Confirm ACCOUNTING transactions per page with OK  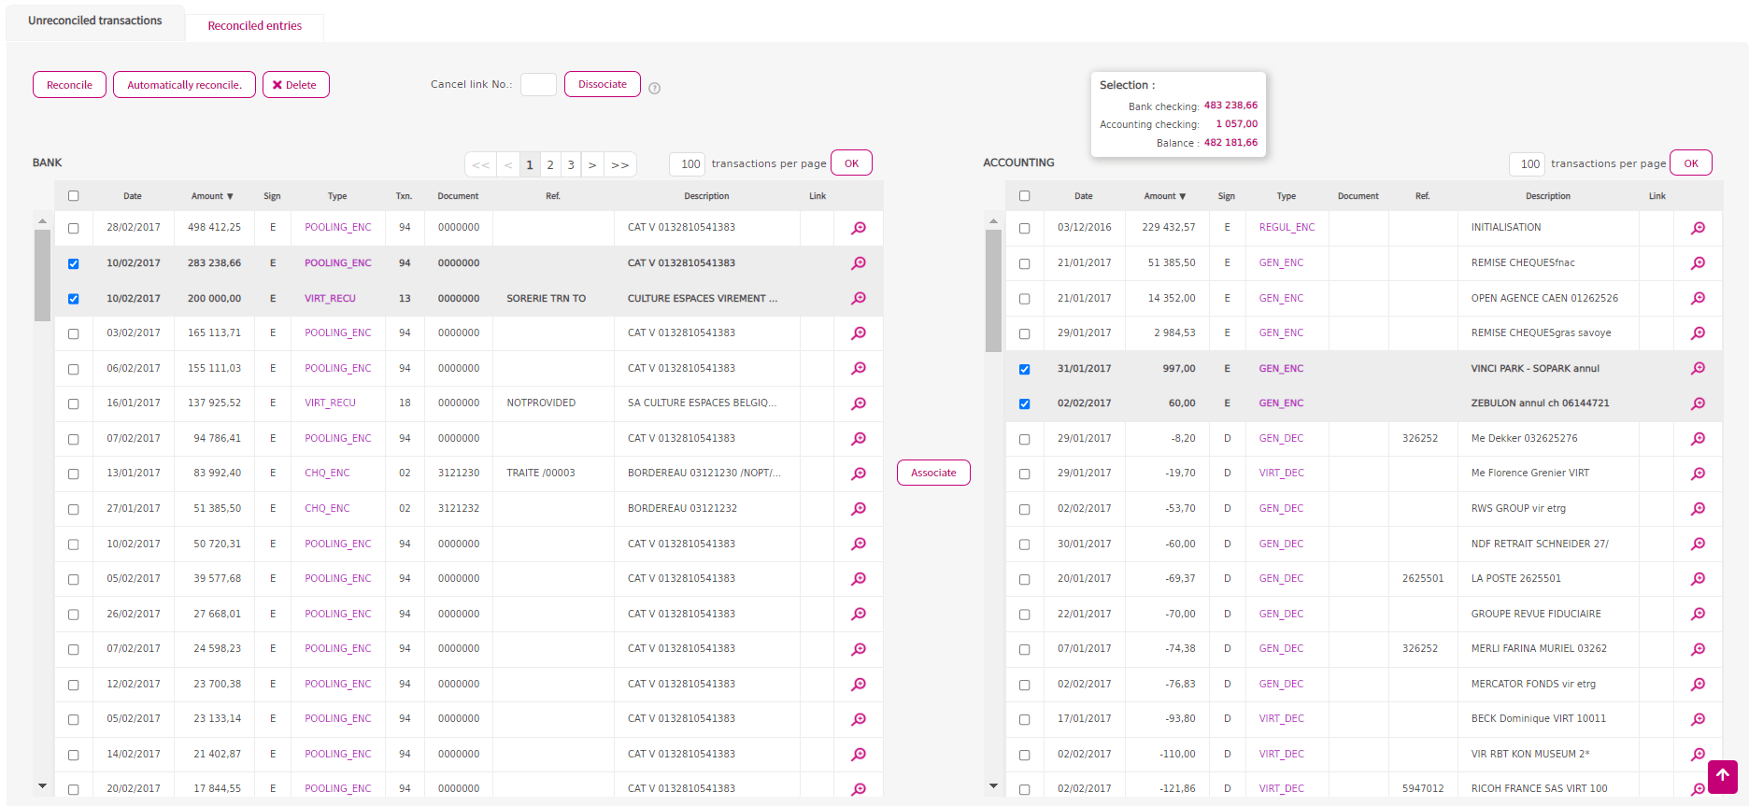click(x=1690, y=163)
